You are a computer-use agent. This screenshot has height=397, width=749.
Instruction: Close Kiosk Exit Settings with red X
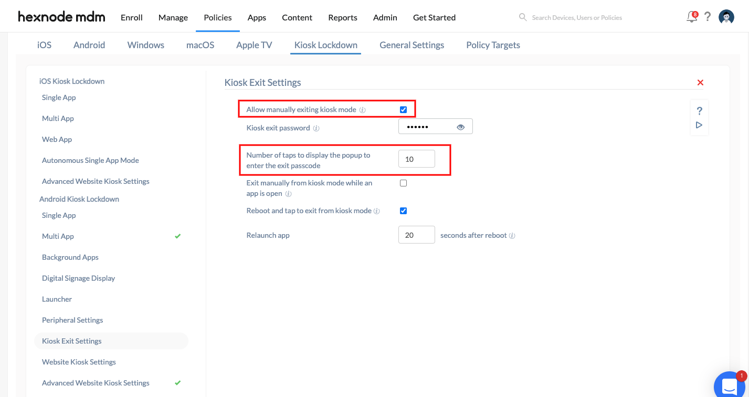[x=700, y=83]
